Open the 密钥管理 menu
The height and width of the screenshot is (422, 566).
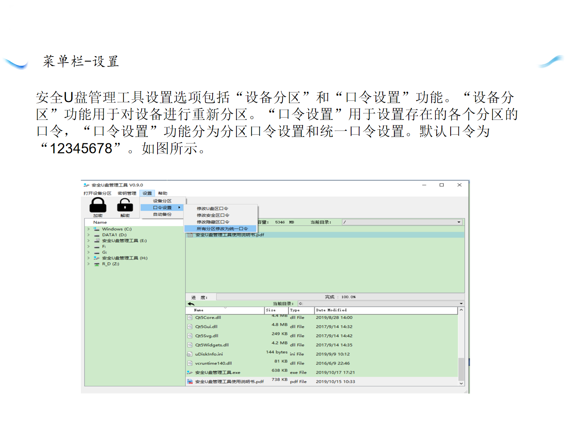pyautogui.click(x=127, y=193)
